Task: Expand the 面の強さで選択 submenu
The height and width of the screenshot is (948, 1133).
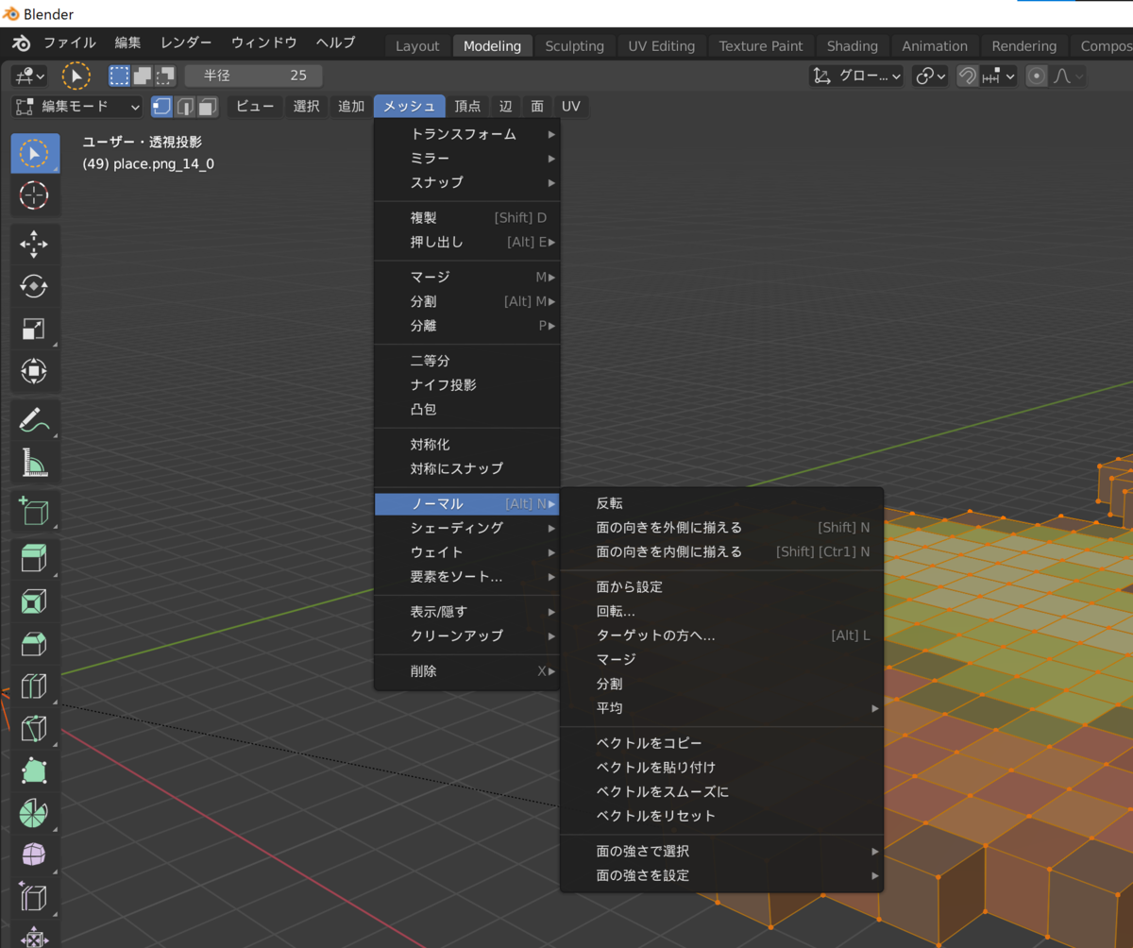Action: click(721, 851)
